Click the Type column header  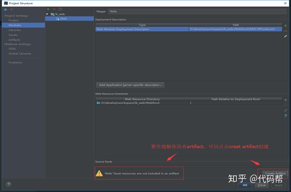(x=142, y=25)
